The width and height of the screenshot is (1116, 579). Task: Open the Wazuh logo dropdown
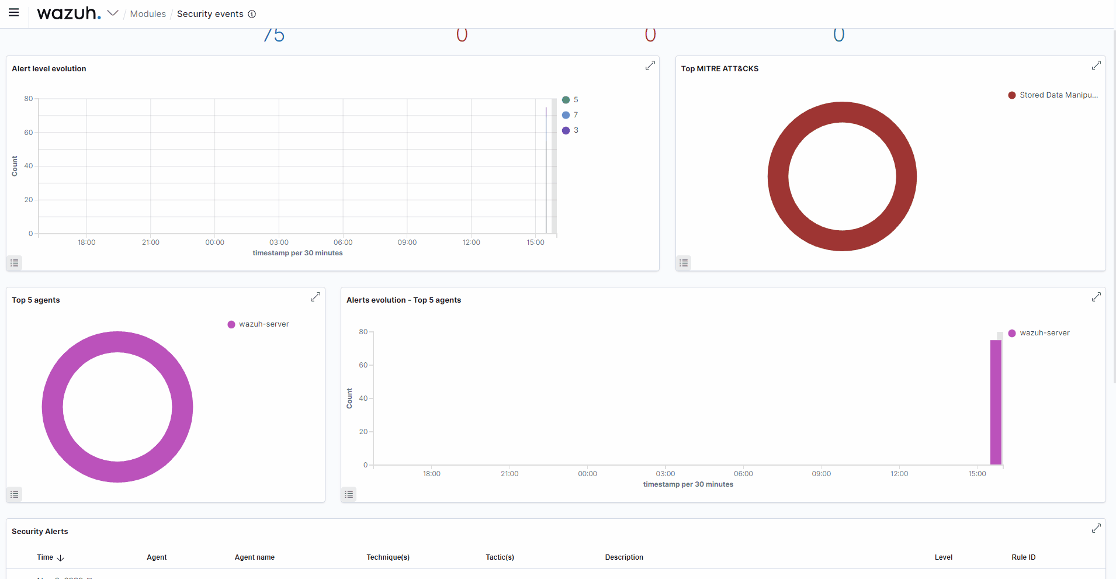[x=113, y=13]
